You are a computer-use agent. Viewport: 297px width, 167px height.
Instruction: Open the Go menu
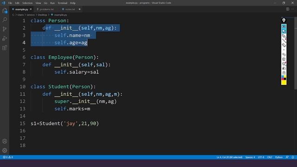pos(45,3)
